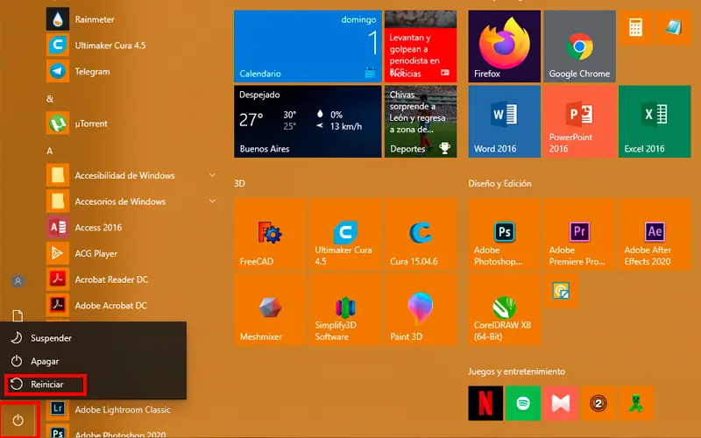Viewport: 701px width, 438px height.
Task: Open the Spotify tile
Action: (523, 404)
